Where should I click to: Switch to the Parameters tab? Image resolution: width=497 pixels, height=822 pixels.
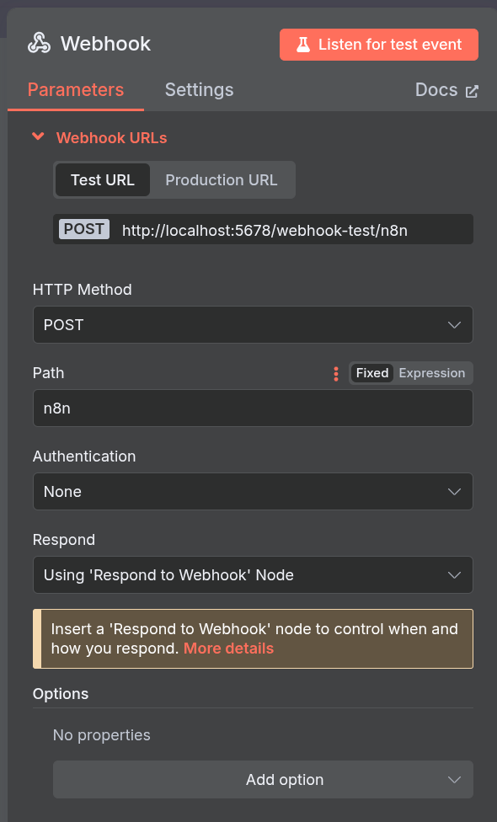pos(76,89)
